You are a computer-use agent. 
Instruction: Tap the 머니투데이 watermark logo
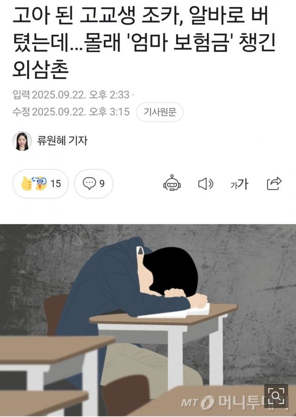point(234,402)
